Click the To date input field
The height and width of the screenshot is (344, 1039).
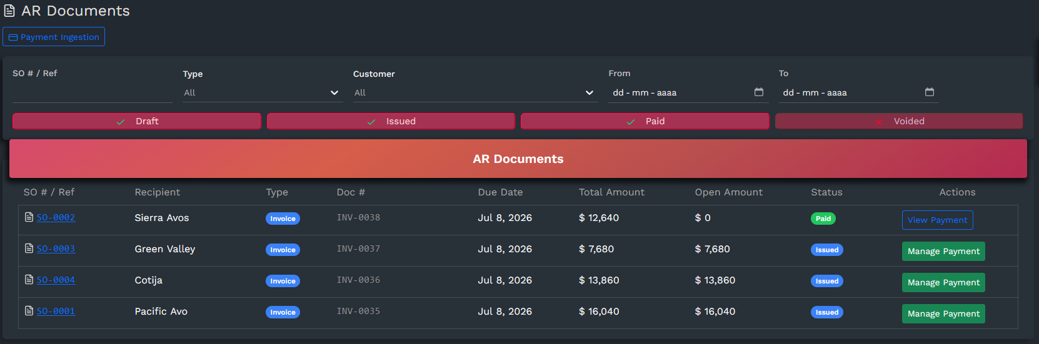[858, 92]
